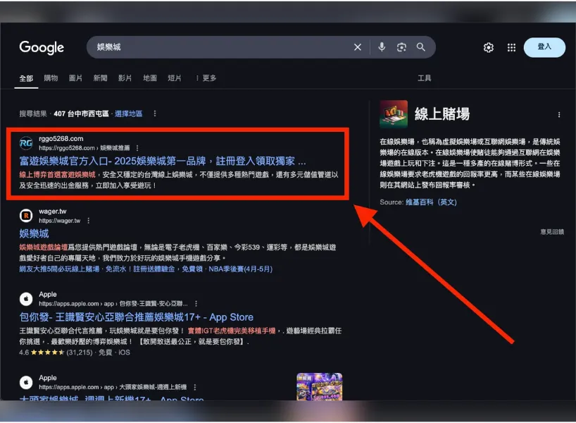576x423 pixels.
Task: Open options menu beside 選擇地區
Action: [155, 114]
